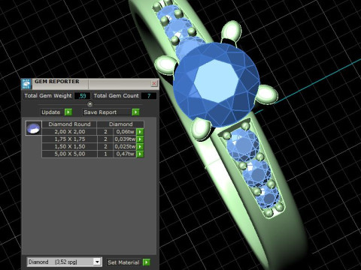
Task: Select the 1,50 X 1,50 size cell
Action: point(70,146)
